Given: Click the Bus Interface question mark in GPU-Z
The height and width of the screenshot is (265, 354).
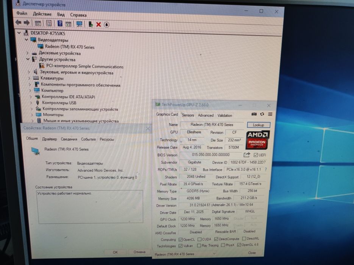Looking at the screenshot, I should pyautogui.click(x=266, y=169).
